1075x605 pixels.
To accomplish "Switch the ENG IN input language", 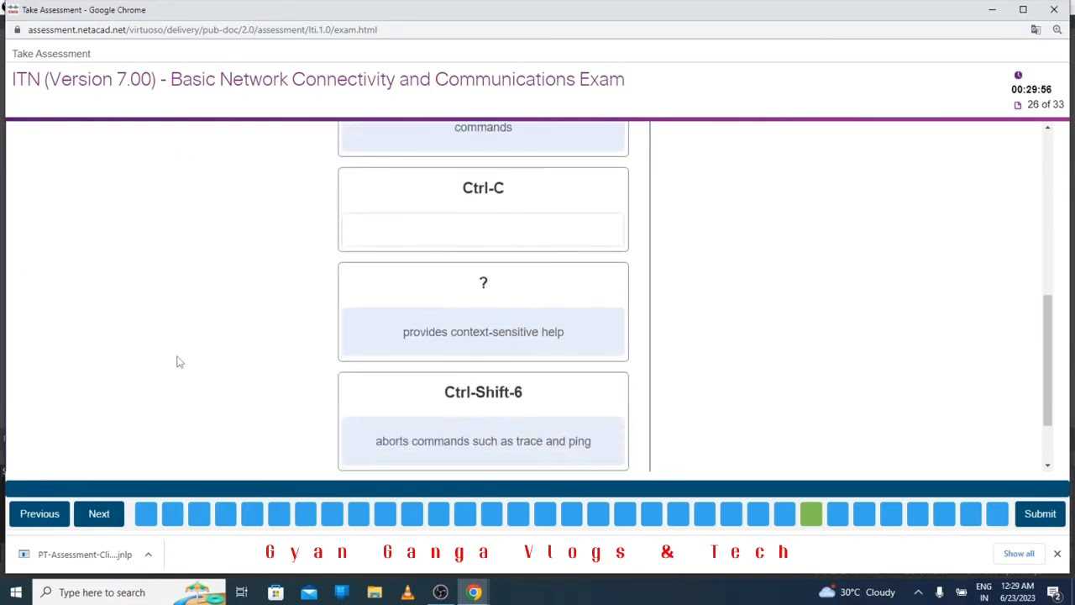I will pos(983,592).
